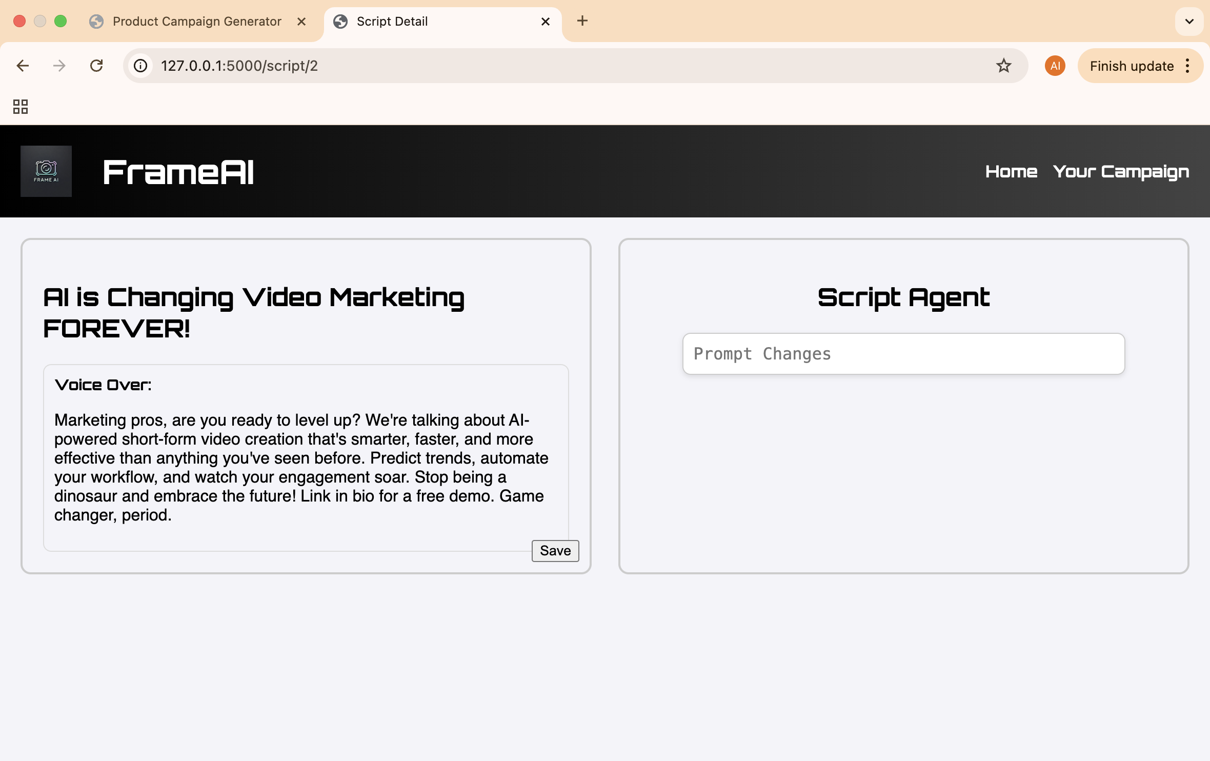Click the Prompt Changes input field
1210x761 pixels.
(903, 354)
